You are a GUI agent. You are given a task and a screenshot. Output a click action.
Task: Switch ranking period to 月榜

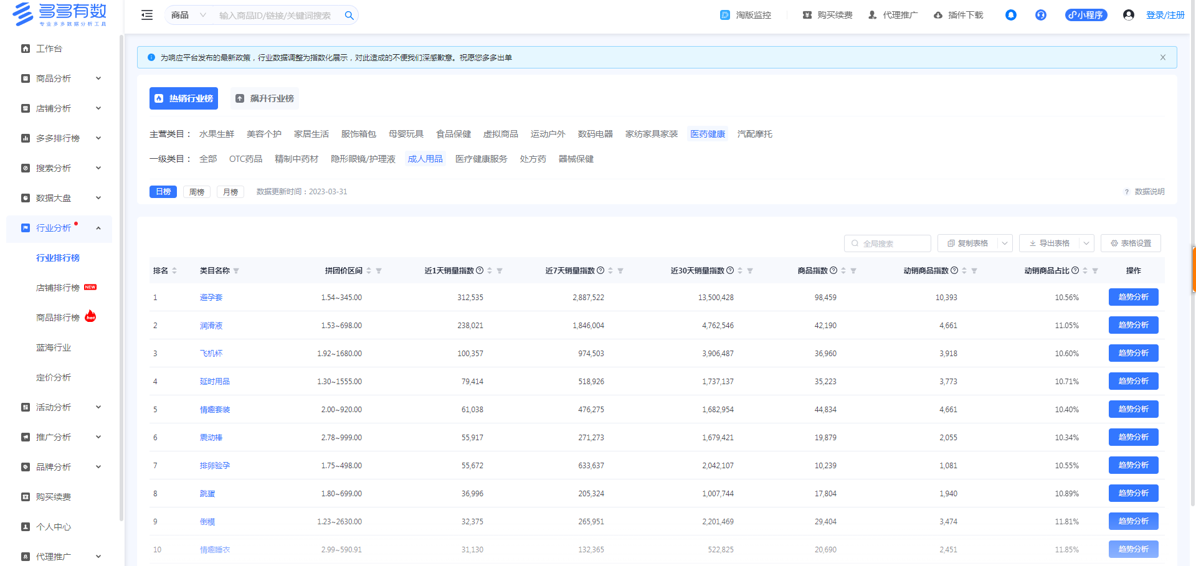point(230,192)
